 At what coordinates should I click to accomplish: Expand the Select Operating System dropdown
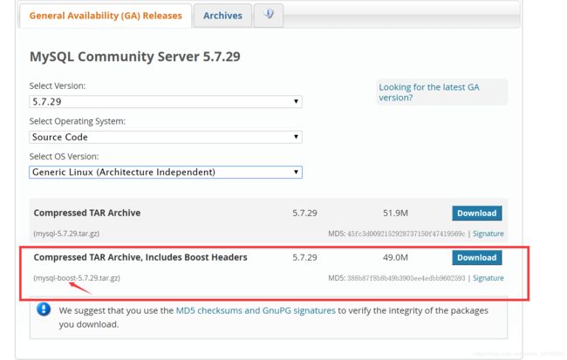166,137
